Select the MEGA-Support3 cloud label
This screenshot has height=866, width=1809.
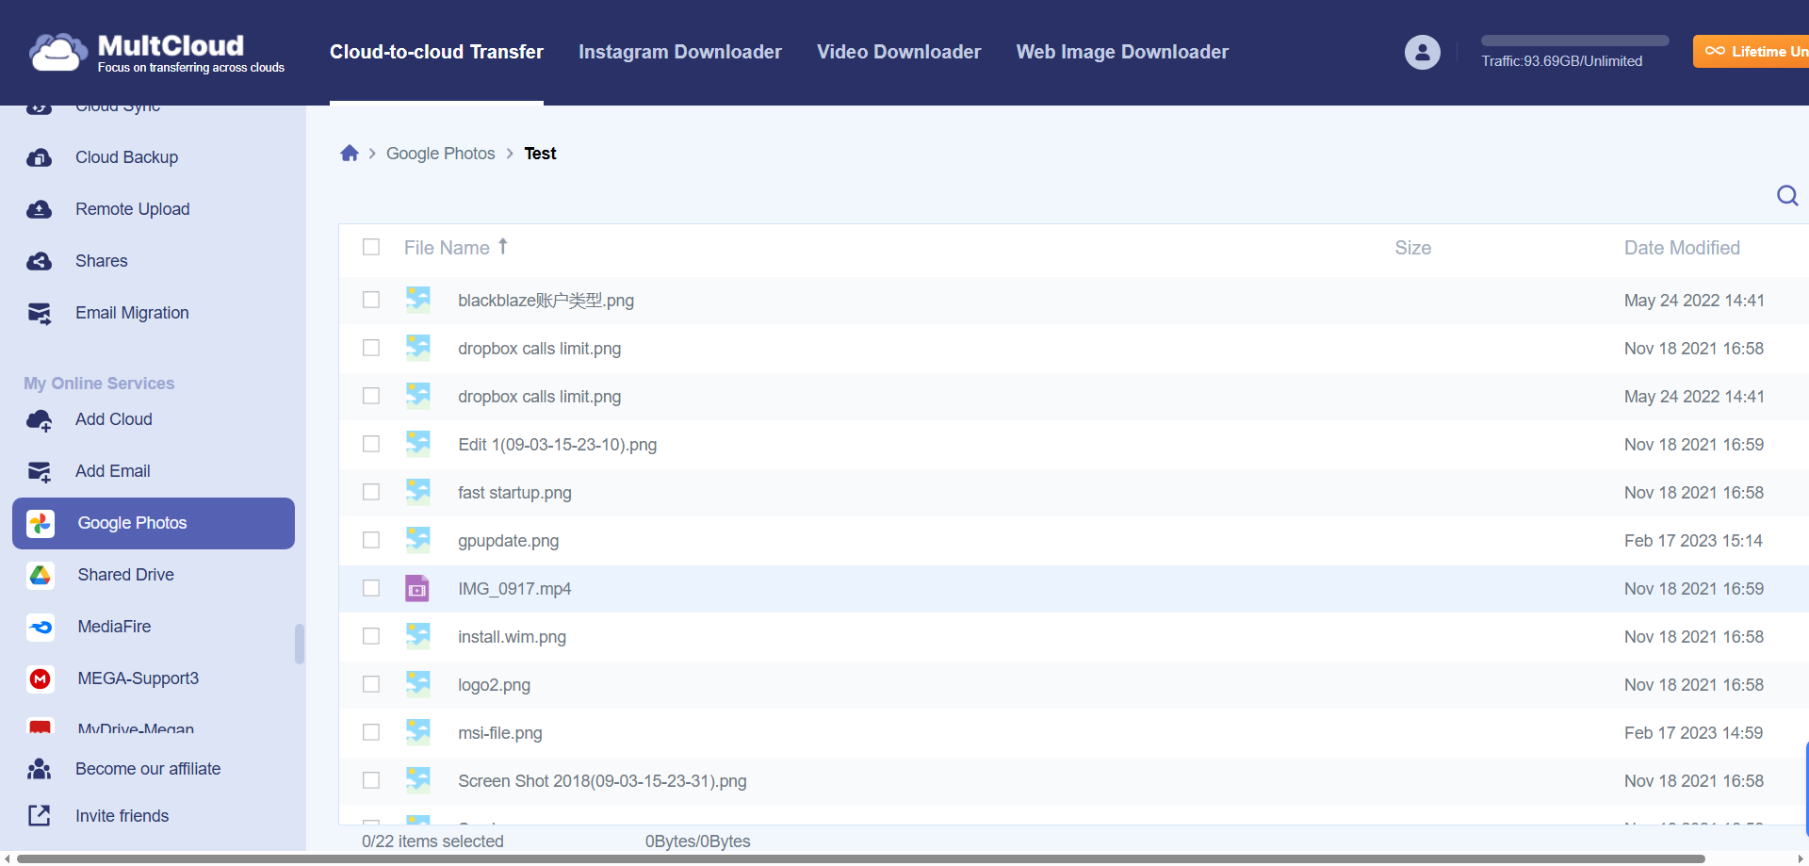139,678
